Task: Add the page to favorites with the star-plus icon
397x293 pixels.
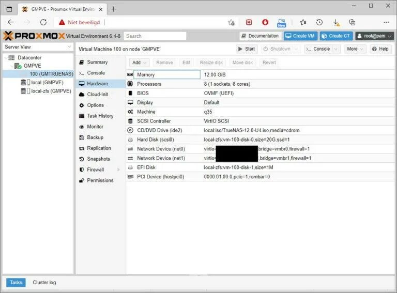Action: 231,23
